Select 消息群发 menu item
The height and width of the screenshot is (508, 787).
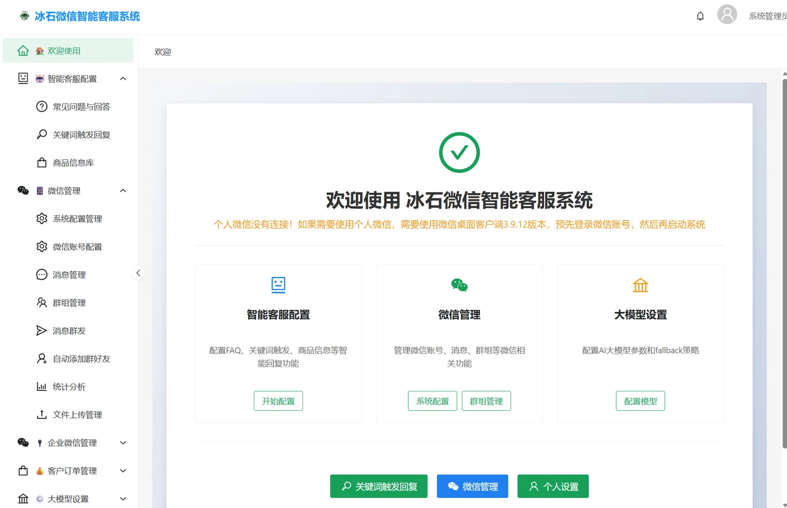[68, 331]
